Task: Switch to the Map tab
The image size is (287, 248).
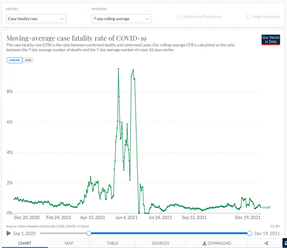Action: 69,243
